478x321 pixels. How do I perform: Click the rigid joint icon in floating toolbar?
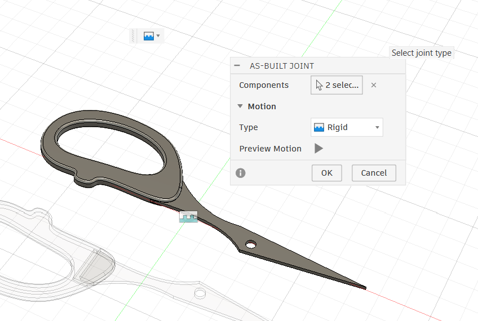coord(148,36)
